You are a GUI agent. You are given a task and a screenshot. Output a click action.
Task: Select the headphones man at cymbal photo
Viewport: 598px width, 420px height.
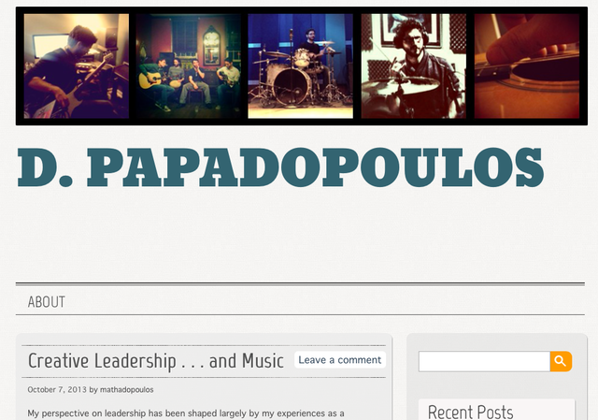coord(413,66)
